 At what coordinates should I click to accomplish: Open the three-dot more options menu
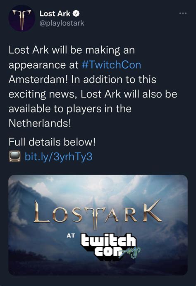(x=183, y=13)
